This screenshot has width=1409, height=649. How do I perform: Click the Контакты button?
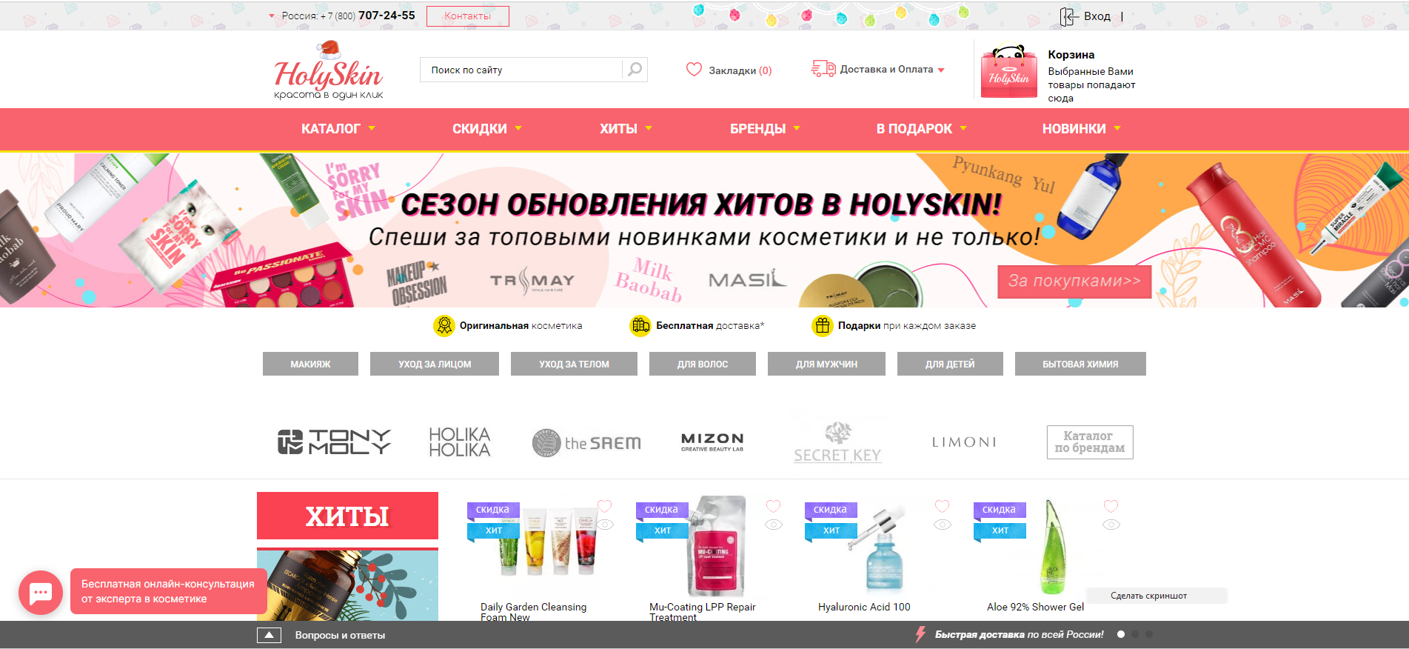[468, 16]
